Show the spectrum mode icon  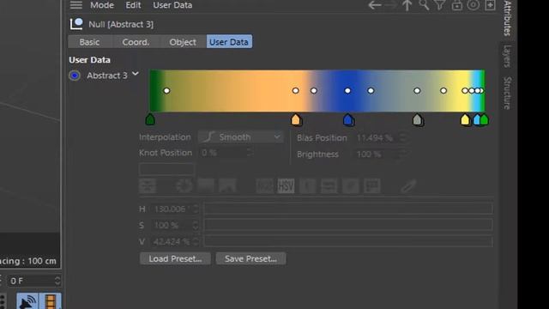[206, 186]
